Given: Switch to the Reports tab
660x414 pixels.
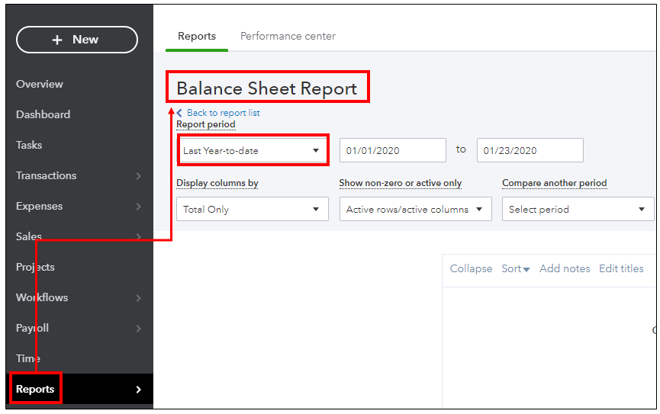Looking at the screenshot, I should tap(197, 36).
